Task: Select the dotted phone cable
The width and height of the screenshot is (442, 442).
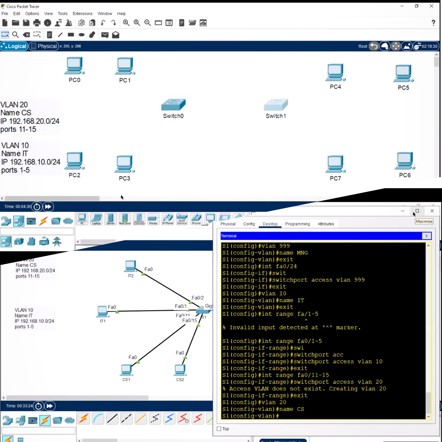Action: tap(155, 419)
